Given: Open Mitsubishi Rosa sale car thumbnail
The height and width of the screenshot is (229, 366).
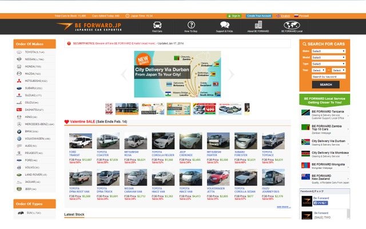Looking at the screenshot, I should point(136,141).
